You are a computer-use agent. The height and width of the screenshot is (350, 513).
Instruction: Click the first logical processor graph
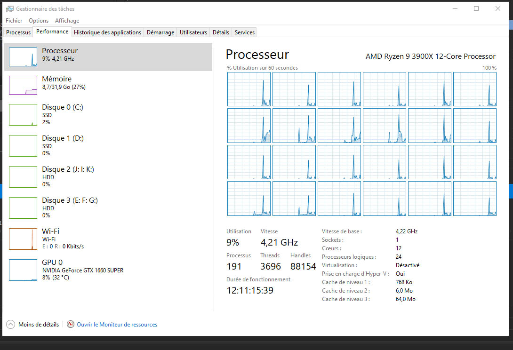[249, 89]
